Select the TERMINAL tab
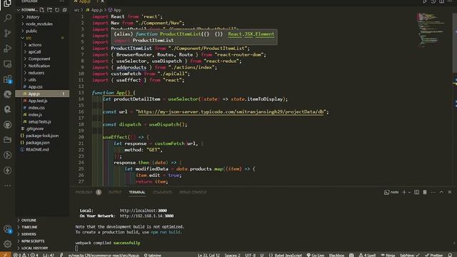 tap(136, 192)
